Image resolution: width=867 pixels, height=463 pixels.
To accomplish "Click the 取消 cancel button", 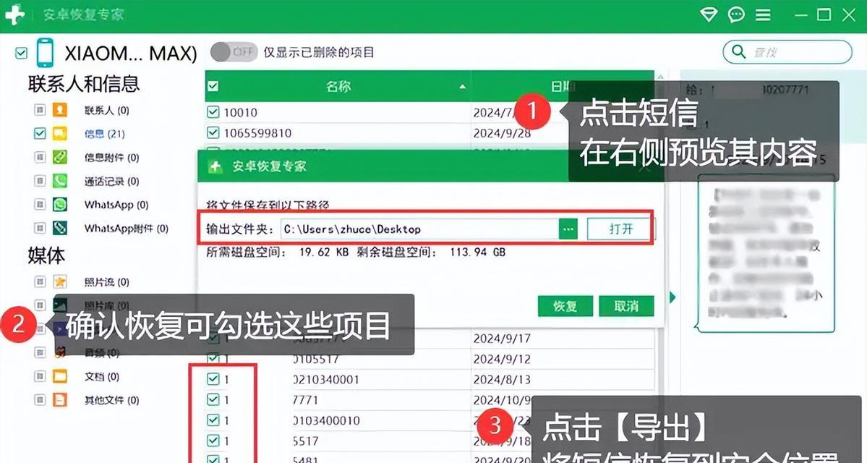I will click(626, 306).
